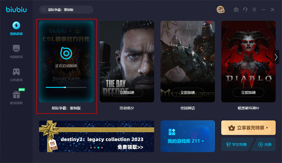The height and width of the screenshot is (163, 282).
Task: Open the hamburger menu
Action: (254, 10)
